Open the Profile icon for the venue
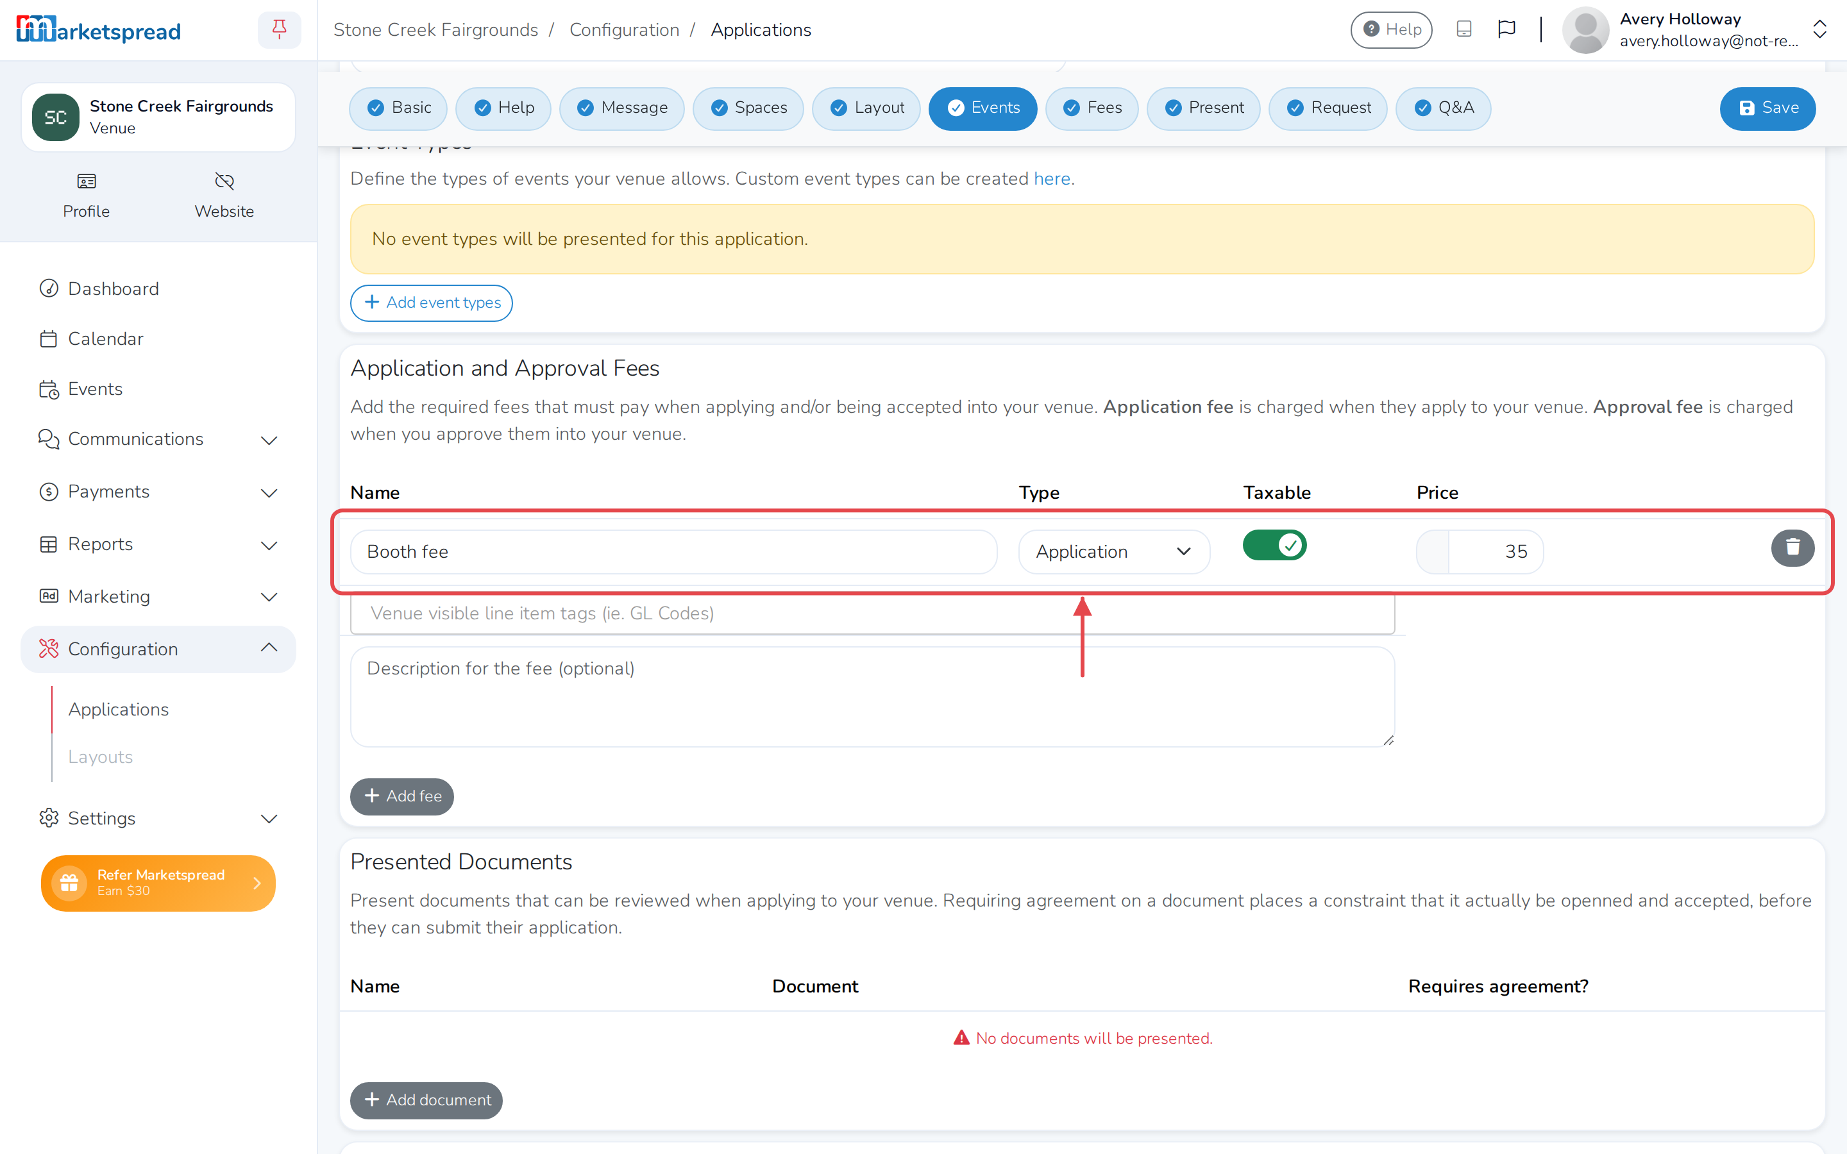 pos(86,196)
